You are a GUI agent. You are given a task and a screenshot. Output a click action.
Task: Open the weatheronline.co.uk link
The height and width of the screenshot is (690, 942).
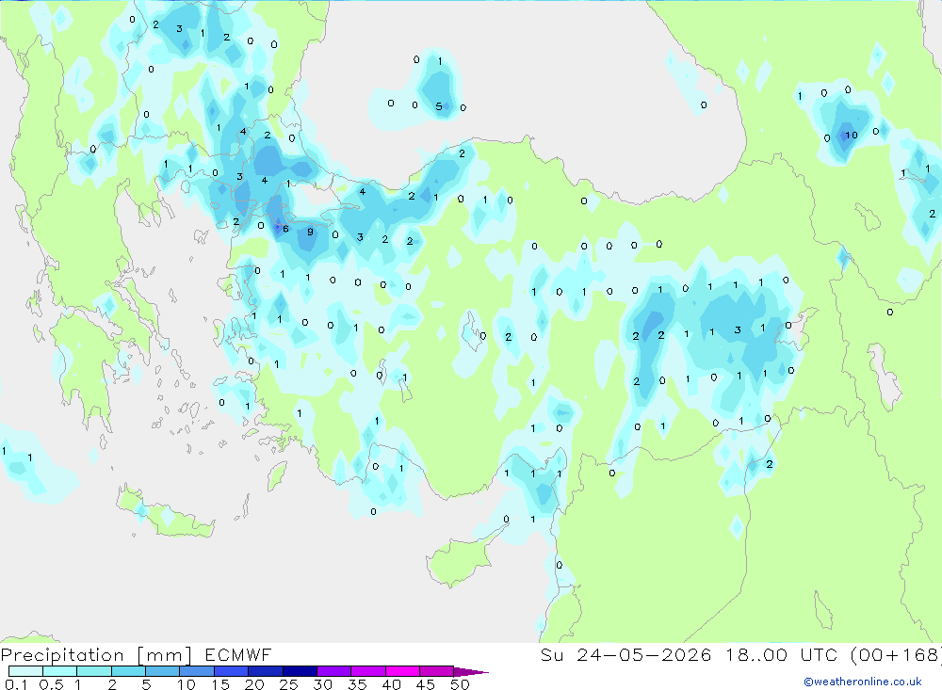pyautogui.click(x=863, y=682)
